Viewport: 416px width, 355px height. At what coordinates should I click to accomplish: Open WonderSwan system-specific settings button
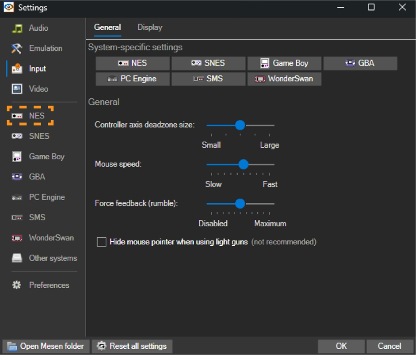tap(284, 79)
